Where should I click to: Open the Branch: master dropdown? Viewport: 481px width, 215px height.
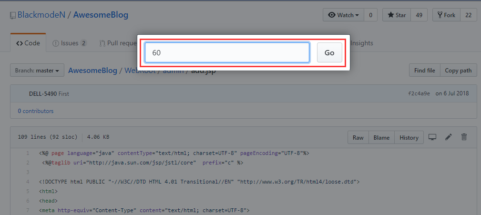[37, 70]
